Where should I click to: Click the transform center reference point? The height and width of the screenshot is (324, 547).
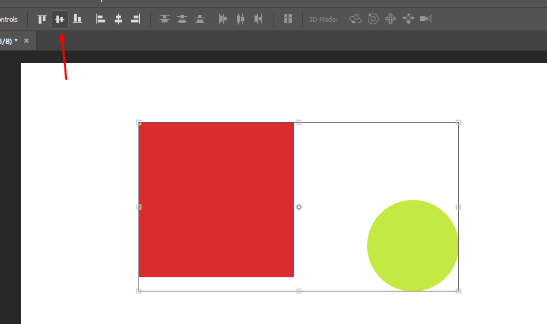299,207
